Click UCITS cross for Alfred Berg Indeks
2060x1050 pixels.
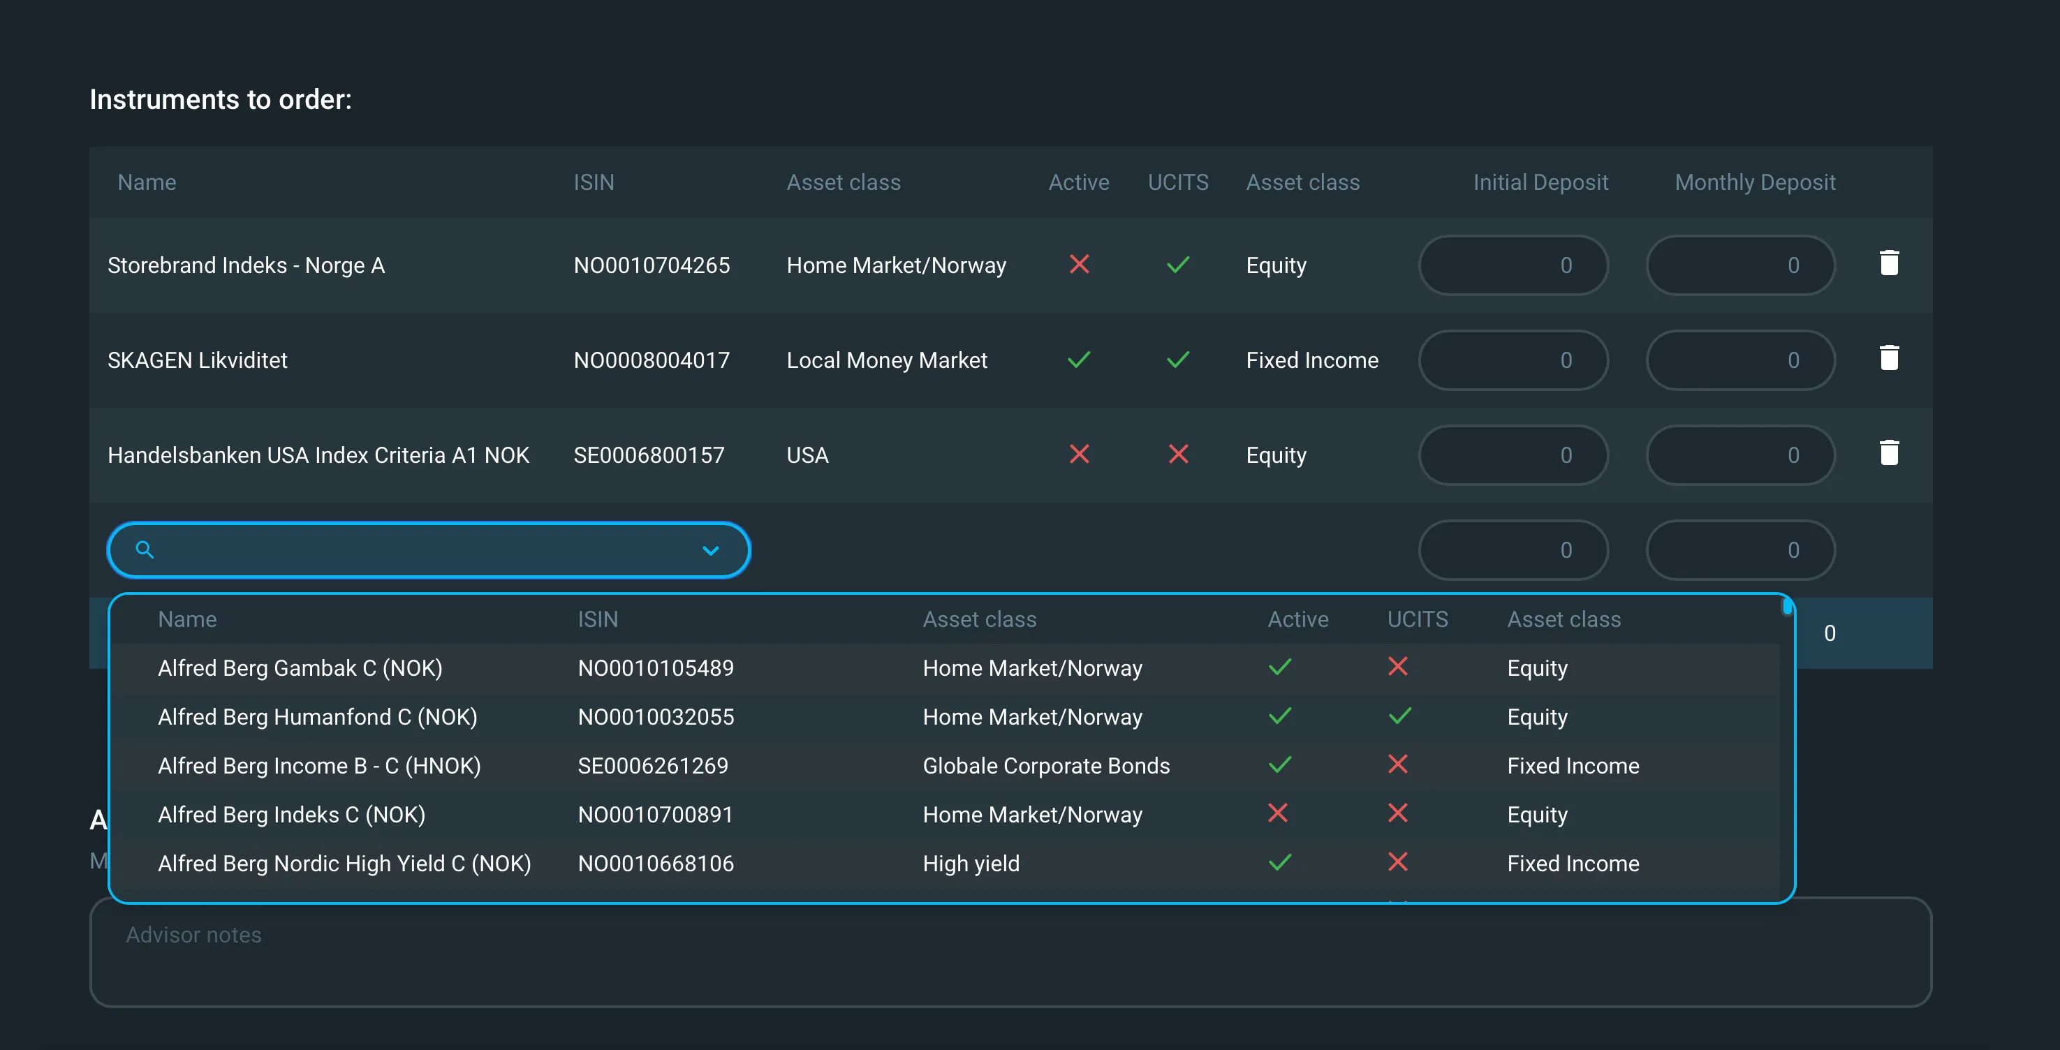coord(1398,813)
